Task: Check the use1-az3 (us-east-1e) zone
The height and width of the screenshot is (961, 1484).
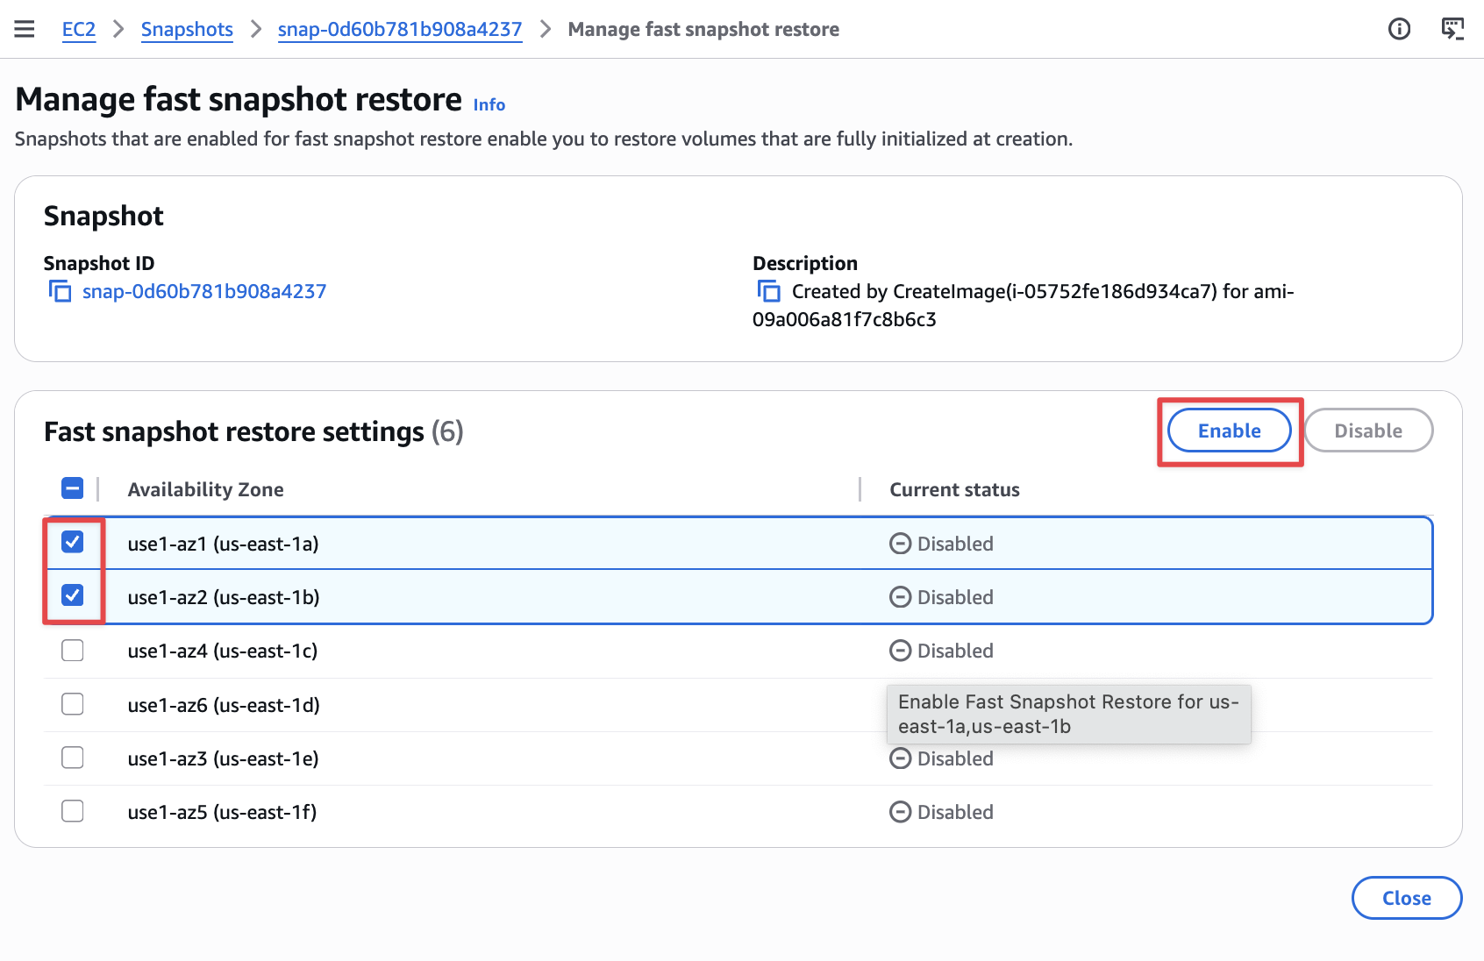Action: (73, 758)
